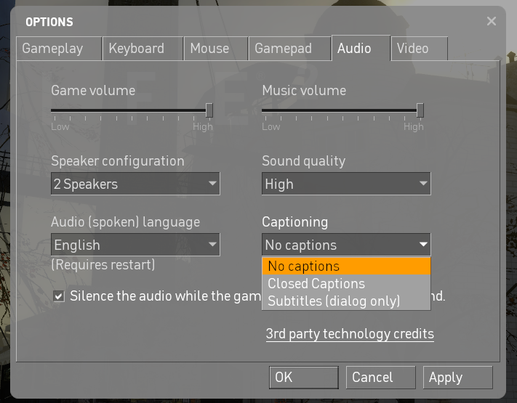Open the Audio spoken language dropdown

coord(135,245)
